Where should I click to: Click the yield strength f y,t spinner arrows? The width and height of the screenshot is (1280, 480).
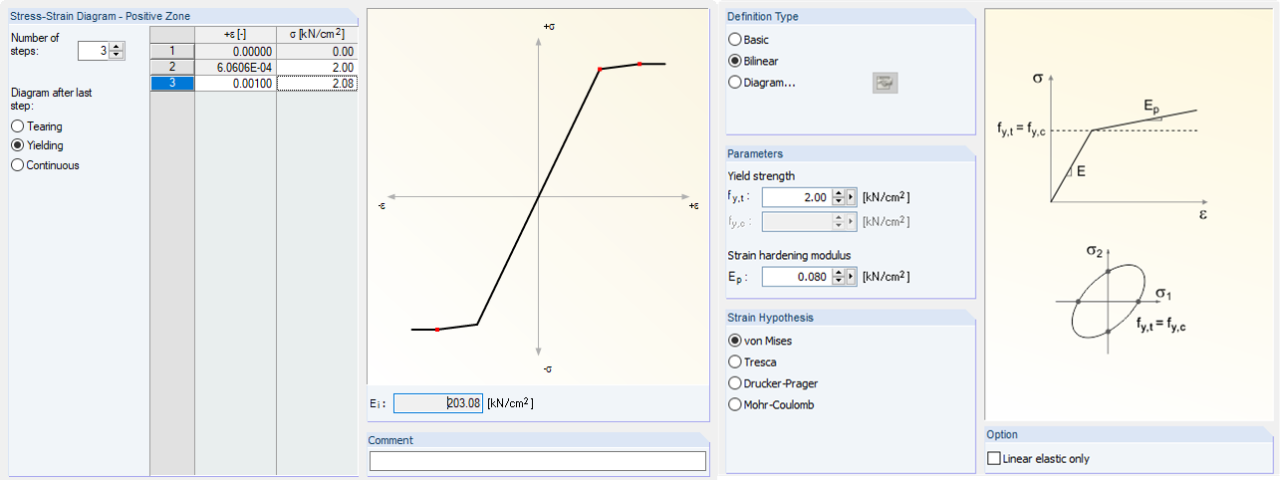click(x=839, y=197)
